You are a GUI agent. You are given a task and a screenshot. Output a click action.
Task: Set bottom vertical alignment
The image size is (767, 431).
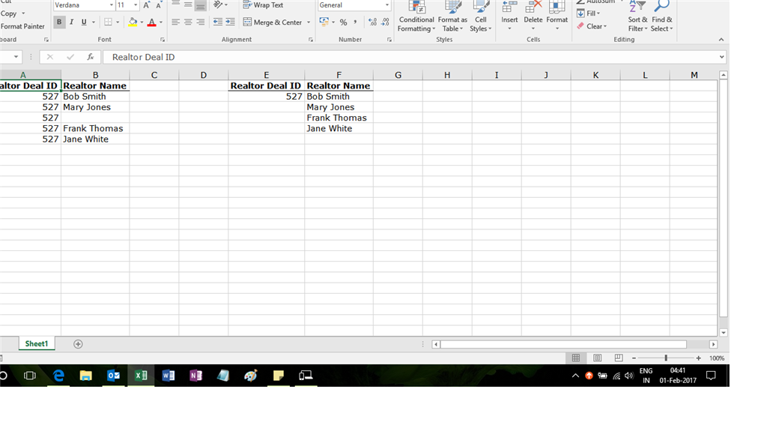pyautogui.click(x=200, y=5)
